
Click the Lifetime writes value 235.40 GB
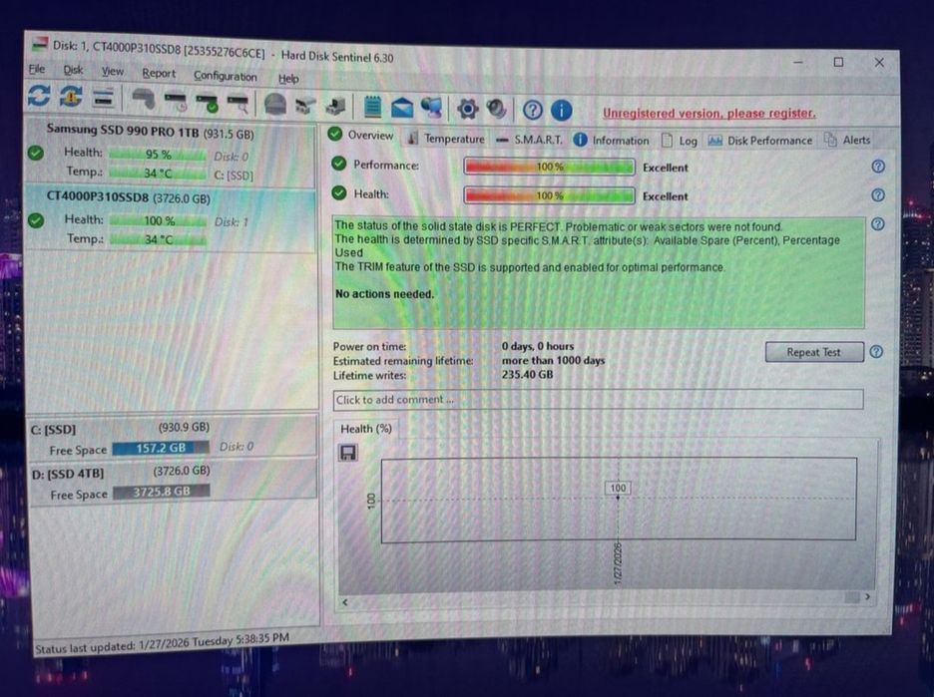pos(527,374)
